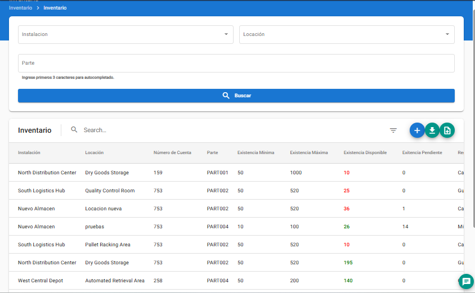The image size is (475, 293).
Task: Click the export file icon button
Action: pyautogui.click(x=447, y=130)
